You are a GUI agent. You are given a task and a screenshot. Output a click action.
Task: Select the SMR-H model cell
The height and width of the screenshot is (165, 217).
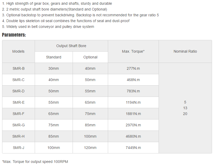(18, 136)
